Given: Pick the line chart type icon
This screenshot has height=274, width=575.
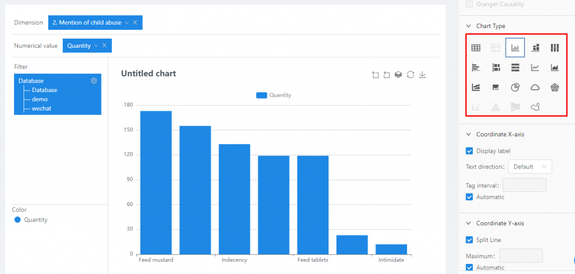Looking at the screenshot, I should click(535, 68).
